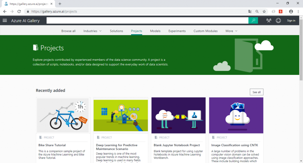Open the community people icon in header
The height and width of the screenshot is (163, 303).
pyautogui.click(x=269, y=20)
